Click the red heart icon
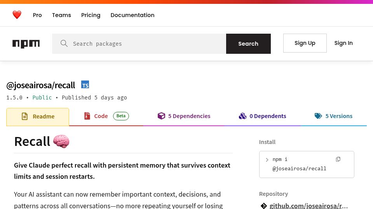The height and width of the screenshot is (209, 373). pyautogui.click(x=17, y=15)
